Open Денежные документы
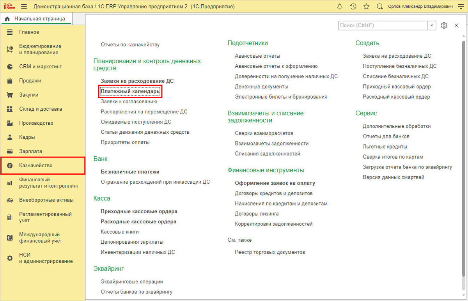This screenshot has width=468, height=301. tap(262, 87)
